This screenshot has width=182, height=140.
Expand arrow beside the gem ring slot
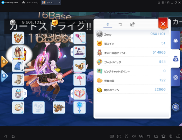point(25,94)
